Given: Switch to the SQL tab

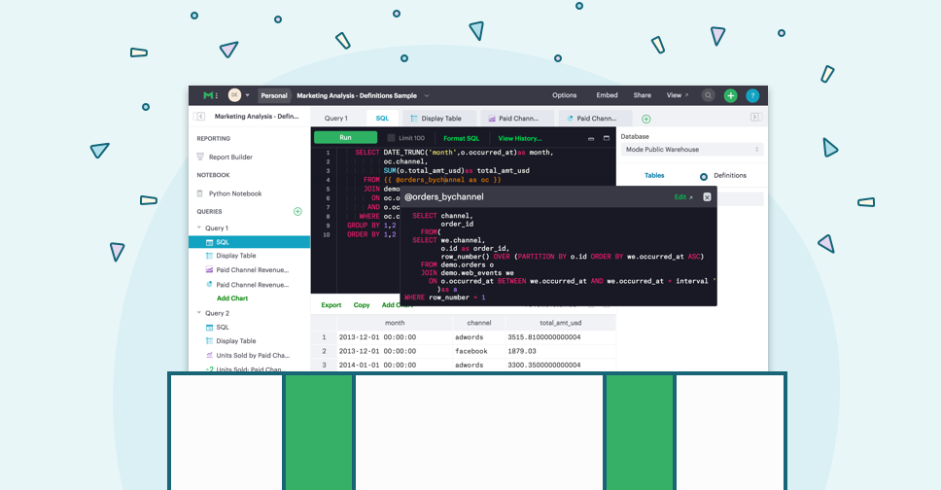Looking at the screenshot, I should [382, 119].
